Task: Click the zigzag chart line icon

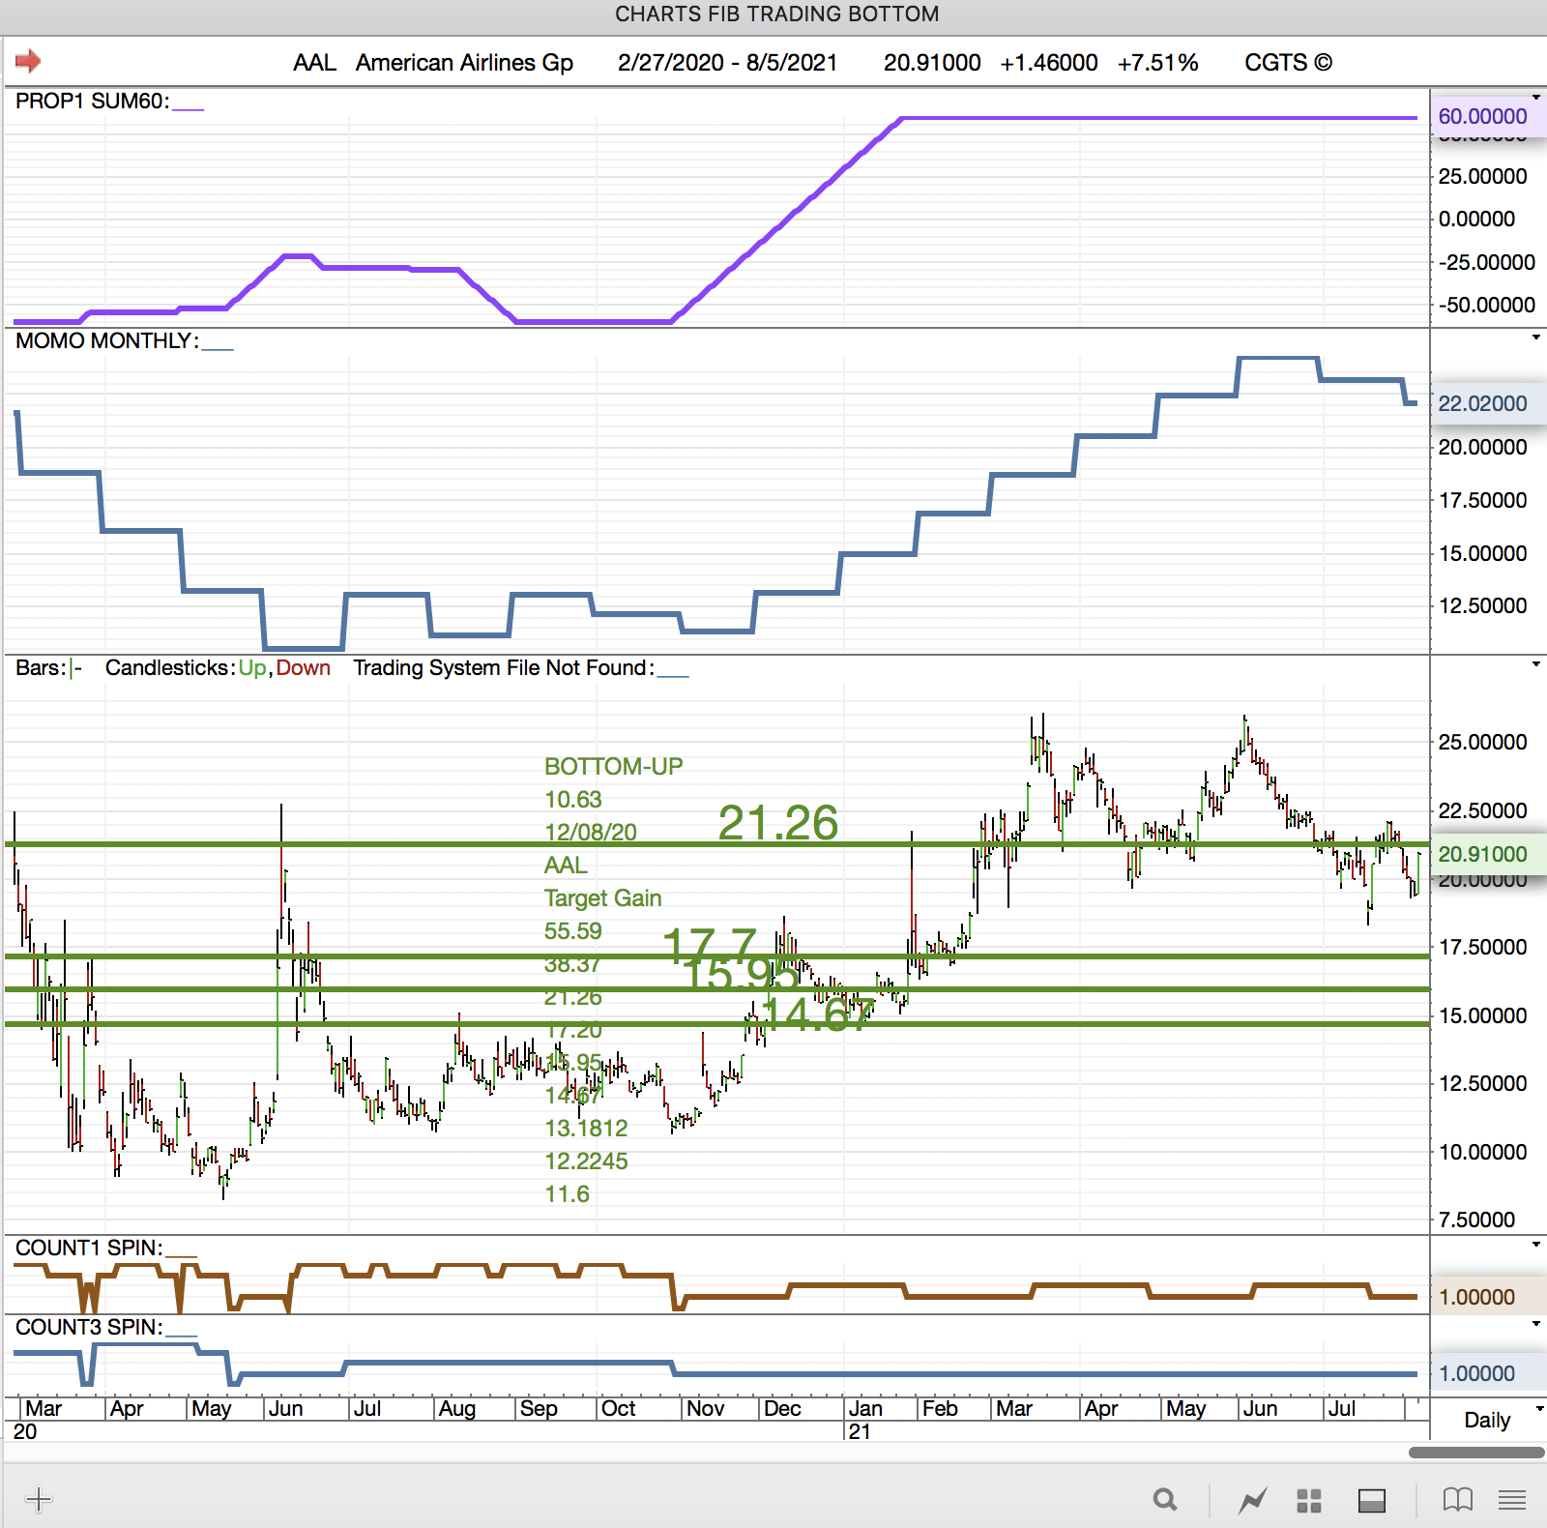Action: point(1253,1500)
